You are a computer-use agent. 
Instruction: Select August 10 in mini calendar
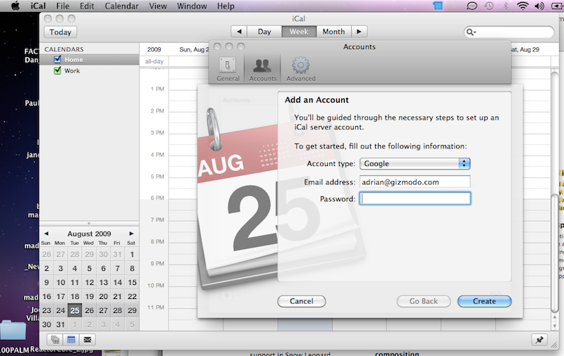(x=61, y=282)
